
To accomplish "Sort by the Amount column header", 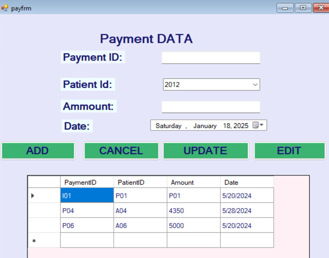I will pyautogui.click(x=194, y=183).
